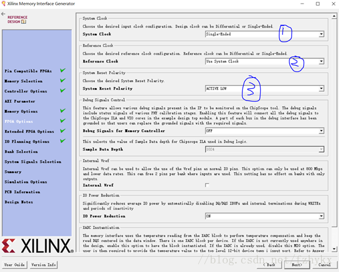Go to PCB Information step
The height and width of the screenshot is (272, 339).
22,192
